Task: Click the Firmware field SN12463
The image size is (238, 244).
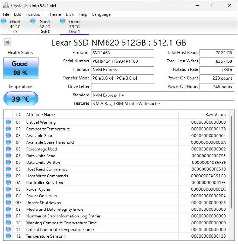Action: (122, 53)
